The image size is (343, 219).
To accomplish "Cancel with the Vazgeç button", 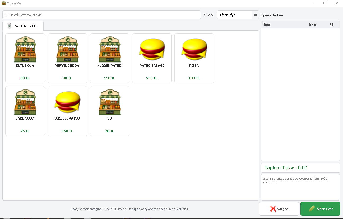I will (279, 209).
